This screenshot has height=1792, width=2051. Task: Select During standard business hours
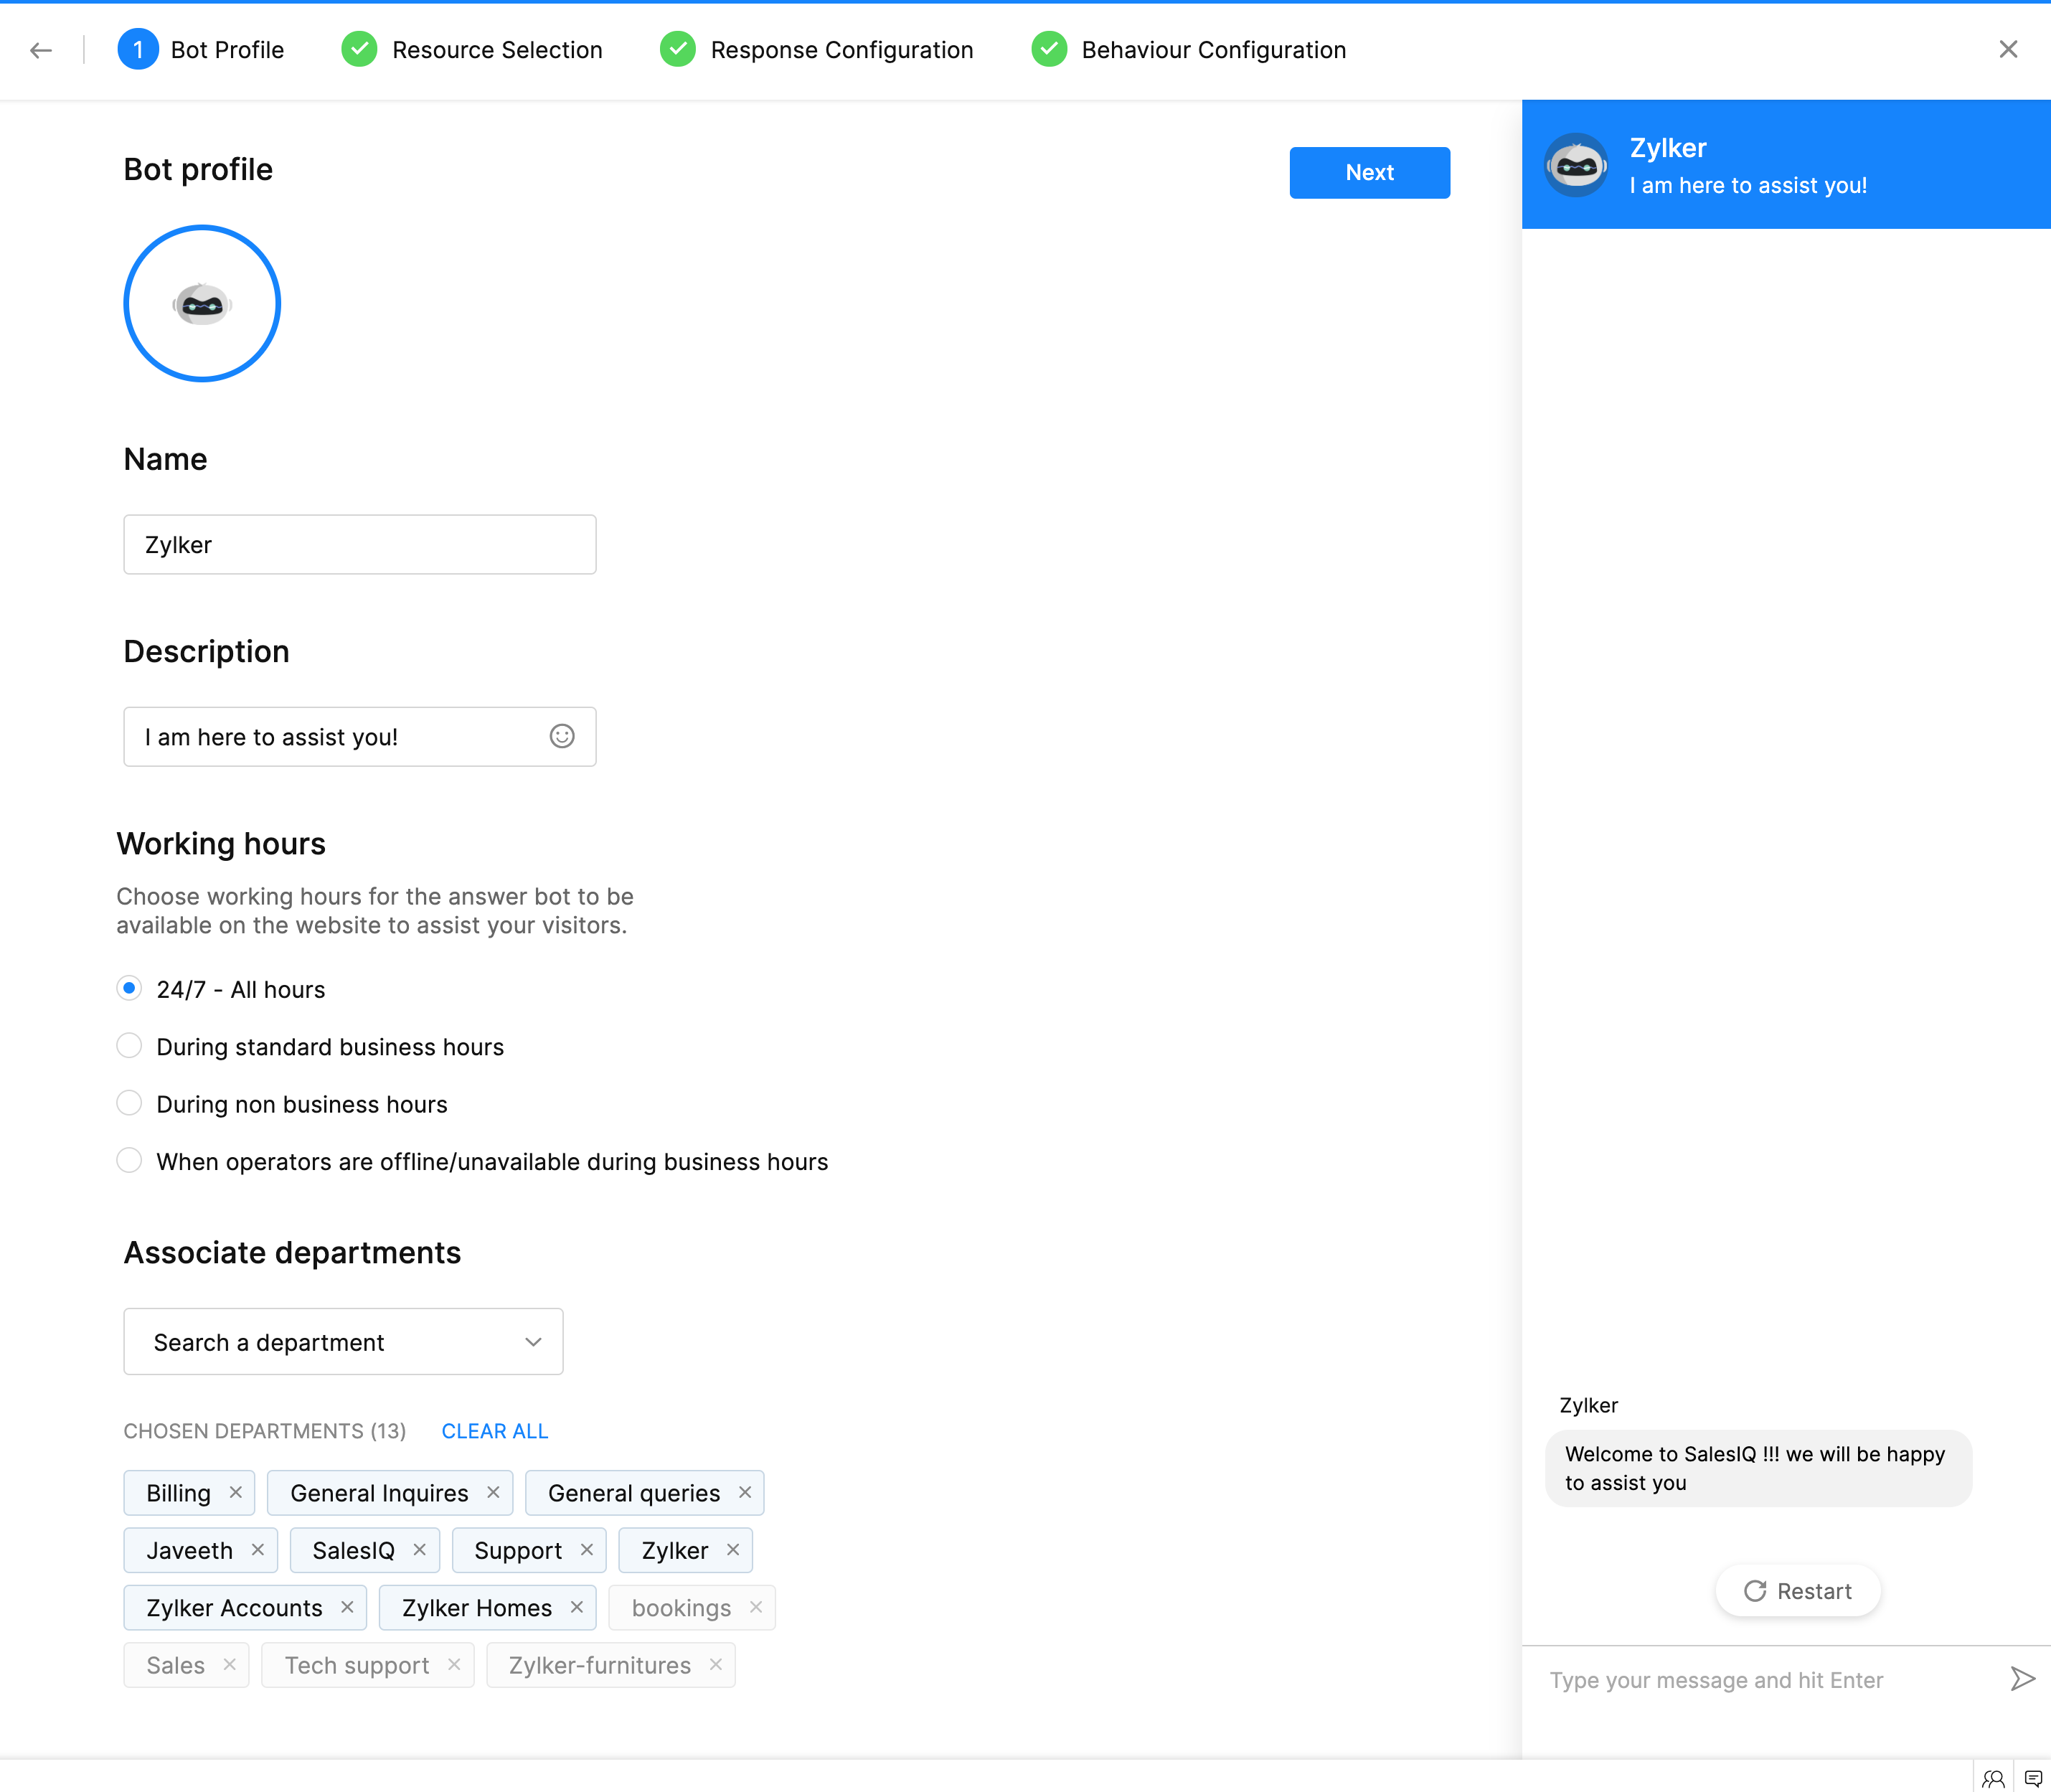pyautogui.click(x=129, y=1046)
